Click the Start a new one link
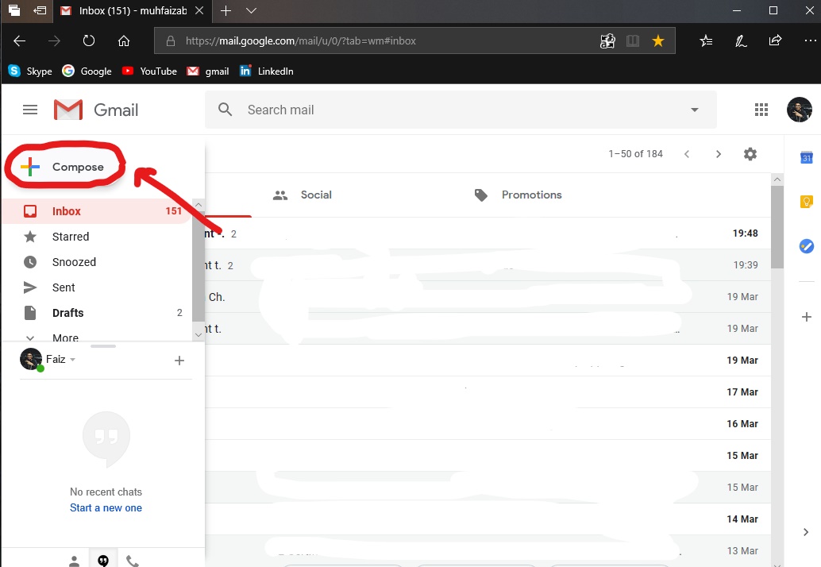 pyautogui.click(x=106, y=507)
